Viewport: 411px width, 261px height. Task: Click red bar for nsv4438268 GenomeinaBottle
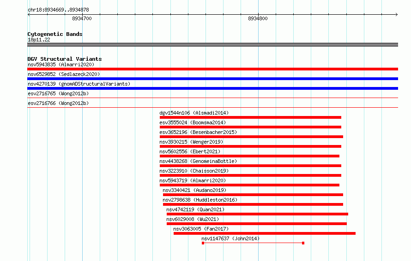coord(250,166)
